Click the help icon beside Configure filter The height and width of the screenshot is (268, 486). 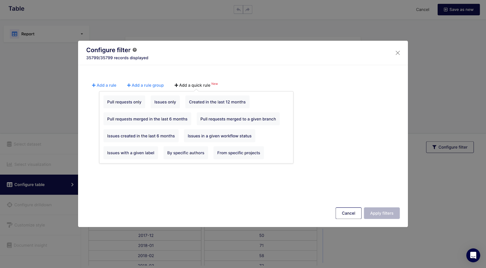pyautogui.click(x=135, y=50)
